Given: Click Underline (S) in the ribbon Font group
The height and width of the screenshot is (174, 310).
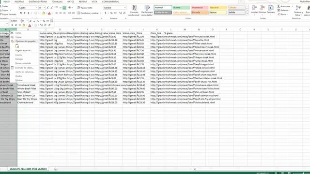Looking at the screenshot, I should coord(28,13).
